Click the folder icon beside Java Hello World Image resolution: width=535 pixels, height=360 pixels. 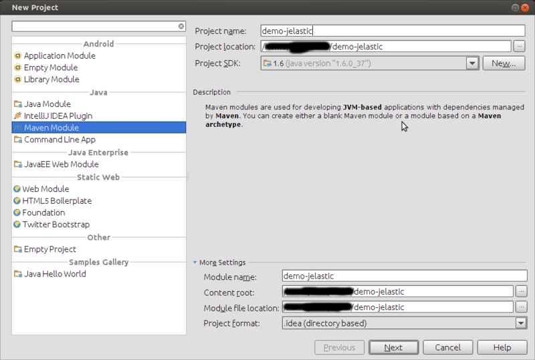[x=18, y=274]
